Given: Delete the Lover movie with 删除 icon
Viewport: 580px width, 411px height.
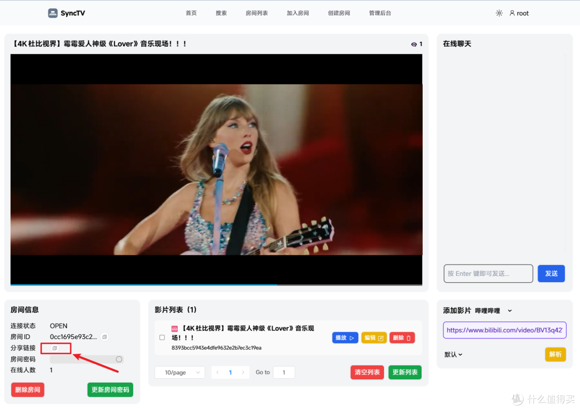Looking at the screenshot, I should click(x=402, y=337).
